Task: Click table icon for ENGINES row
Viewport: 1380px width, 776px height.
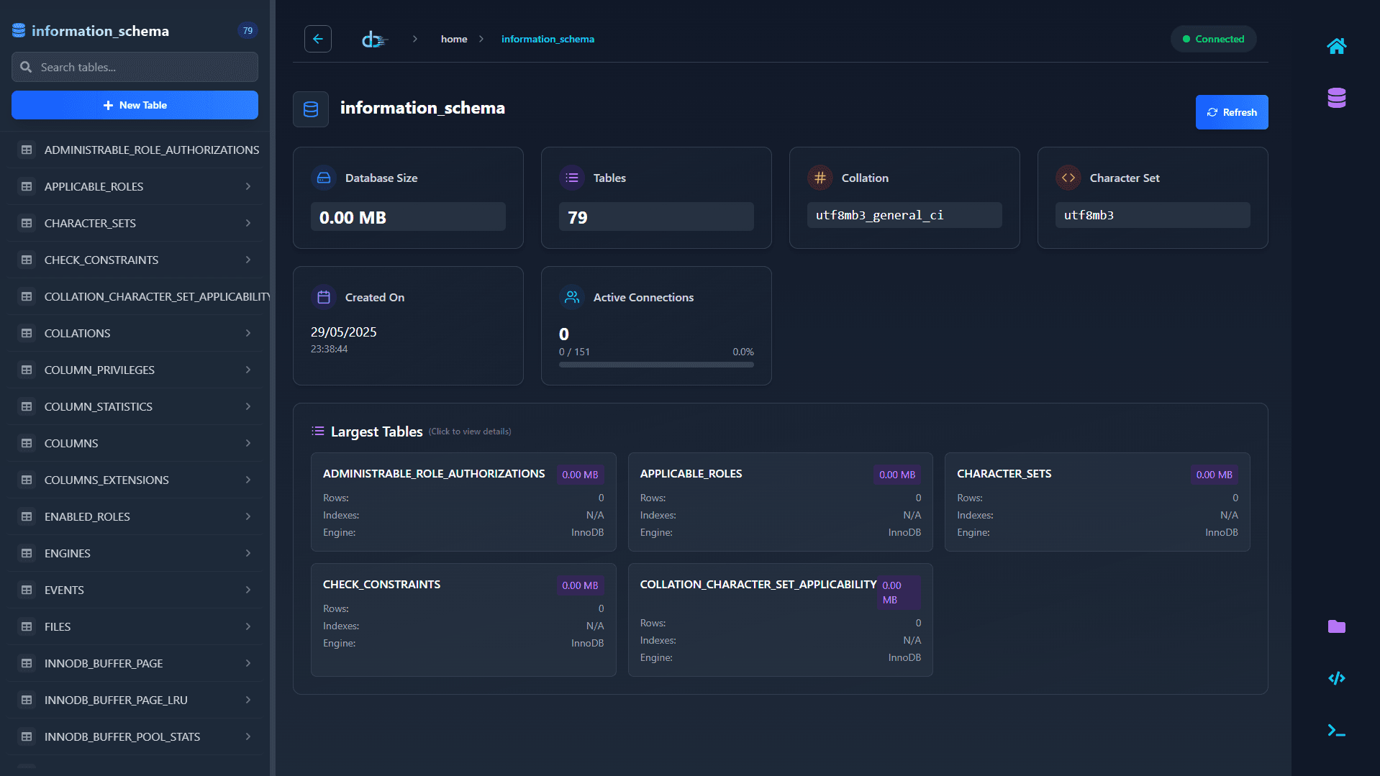Action: pos(27,553)
